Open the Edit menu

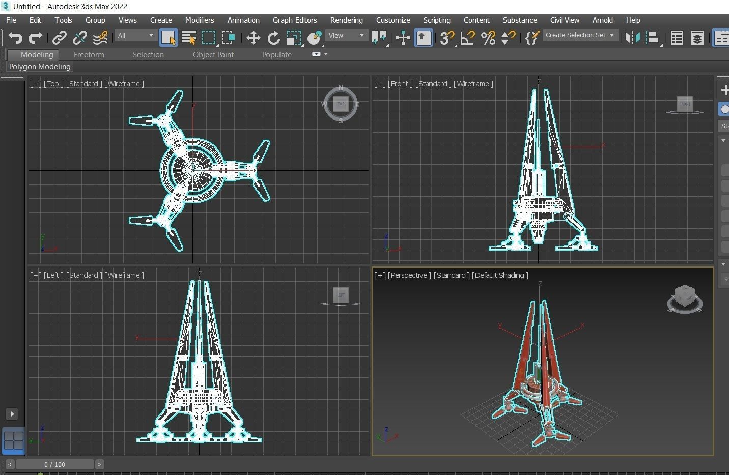point(35,20)
